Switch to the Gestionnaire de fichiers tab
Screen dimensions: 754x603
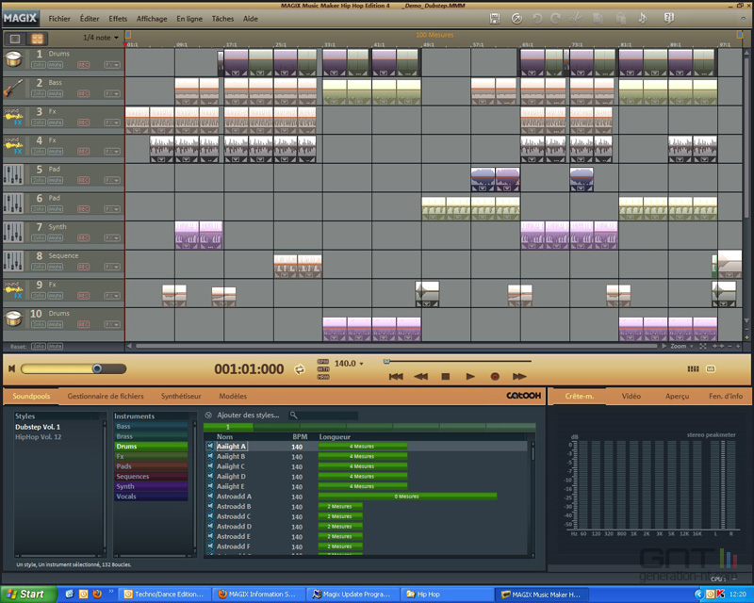[106, 397]
